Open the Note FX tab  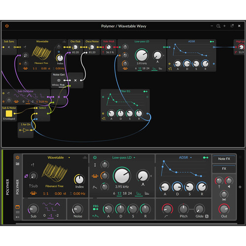pos(224,159)
